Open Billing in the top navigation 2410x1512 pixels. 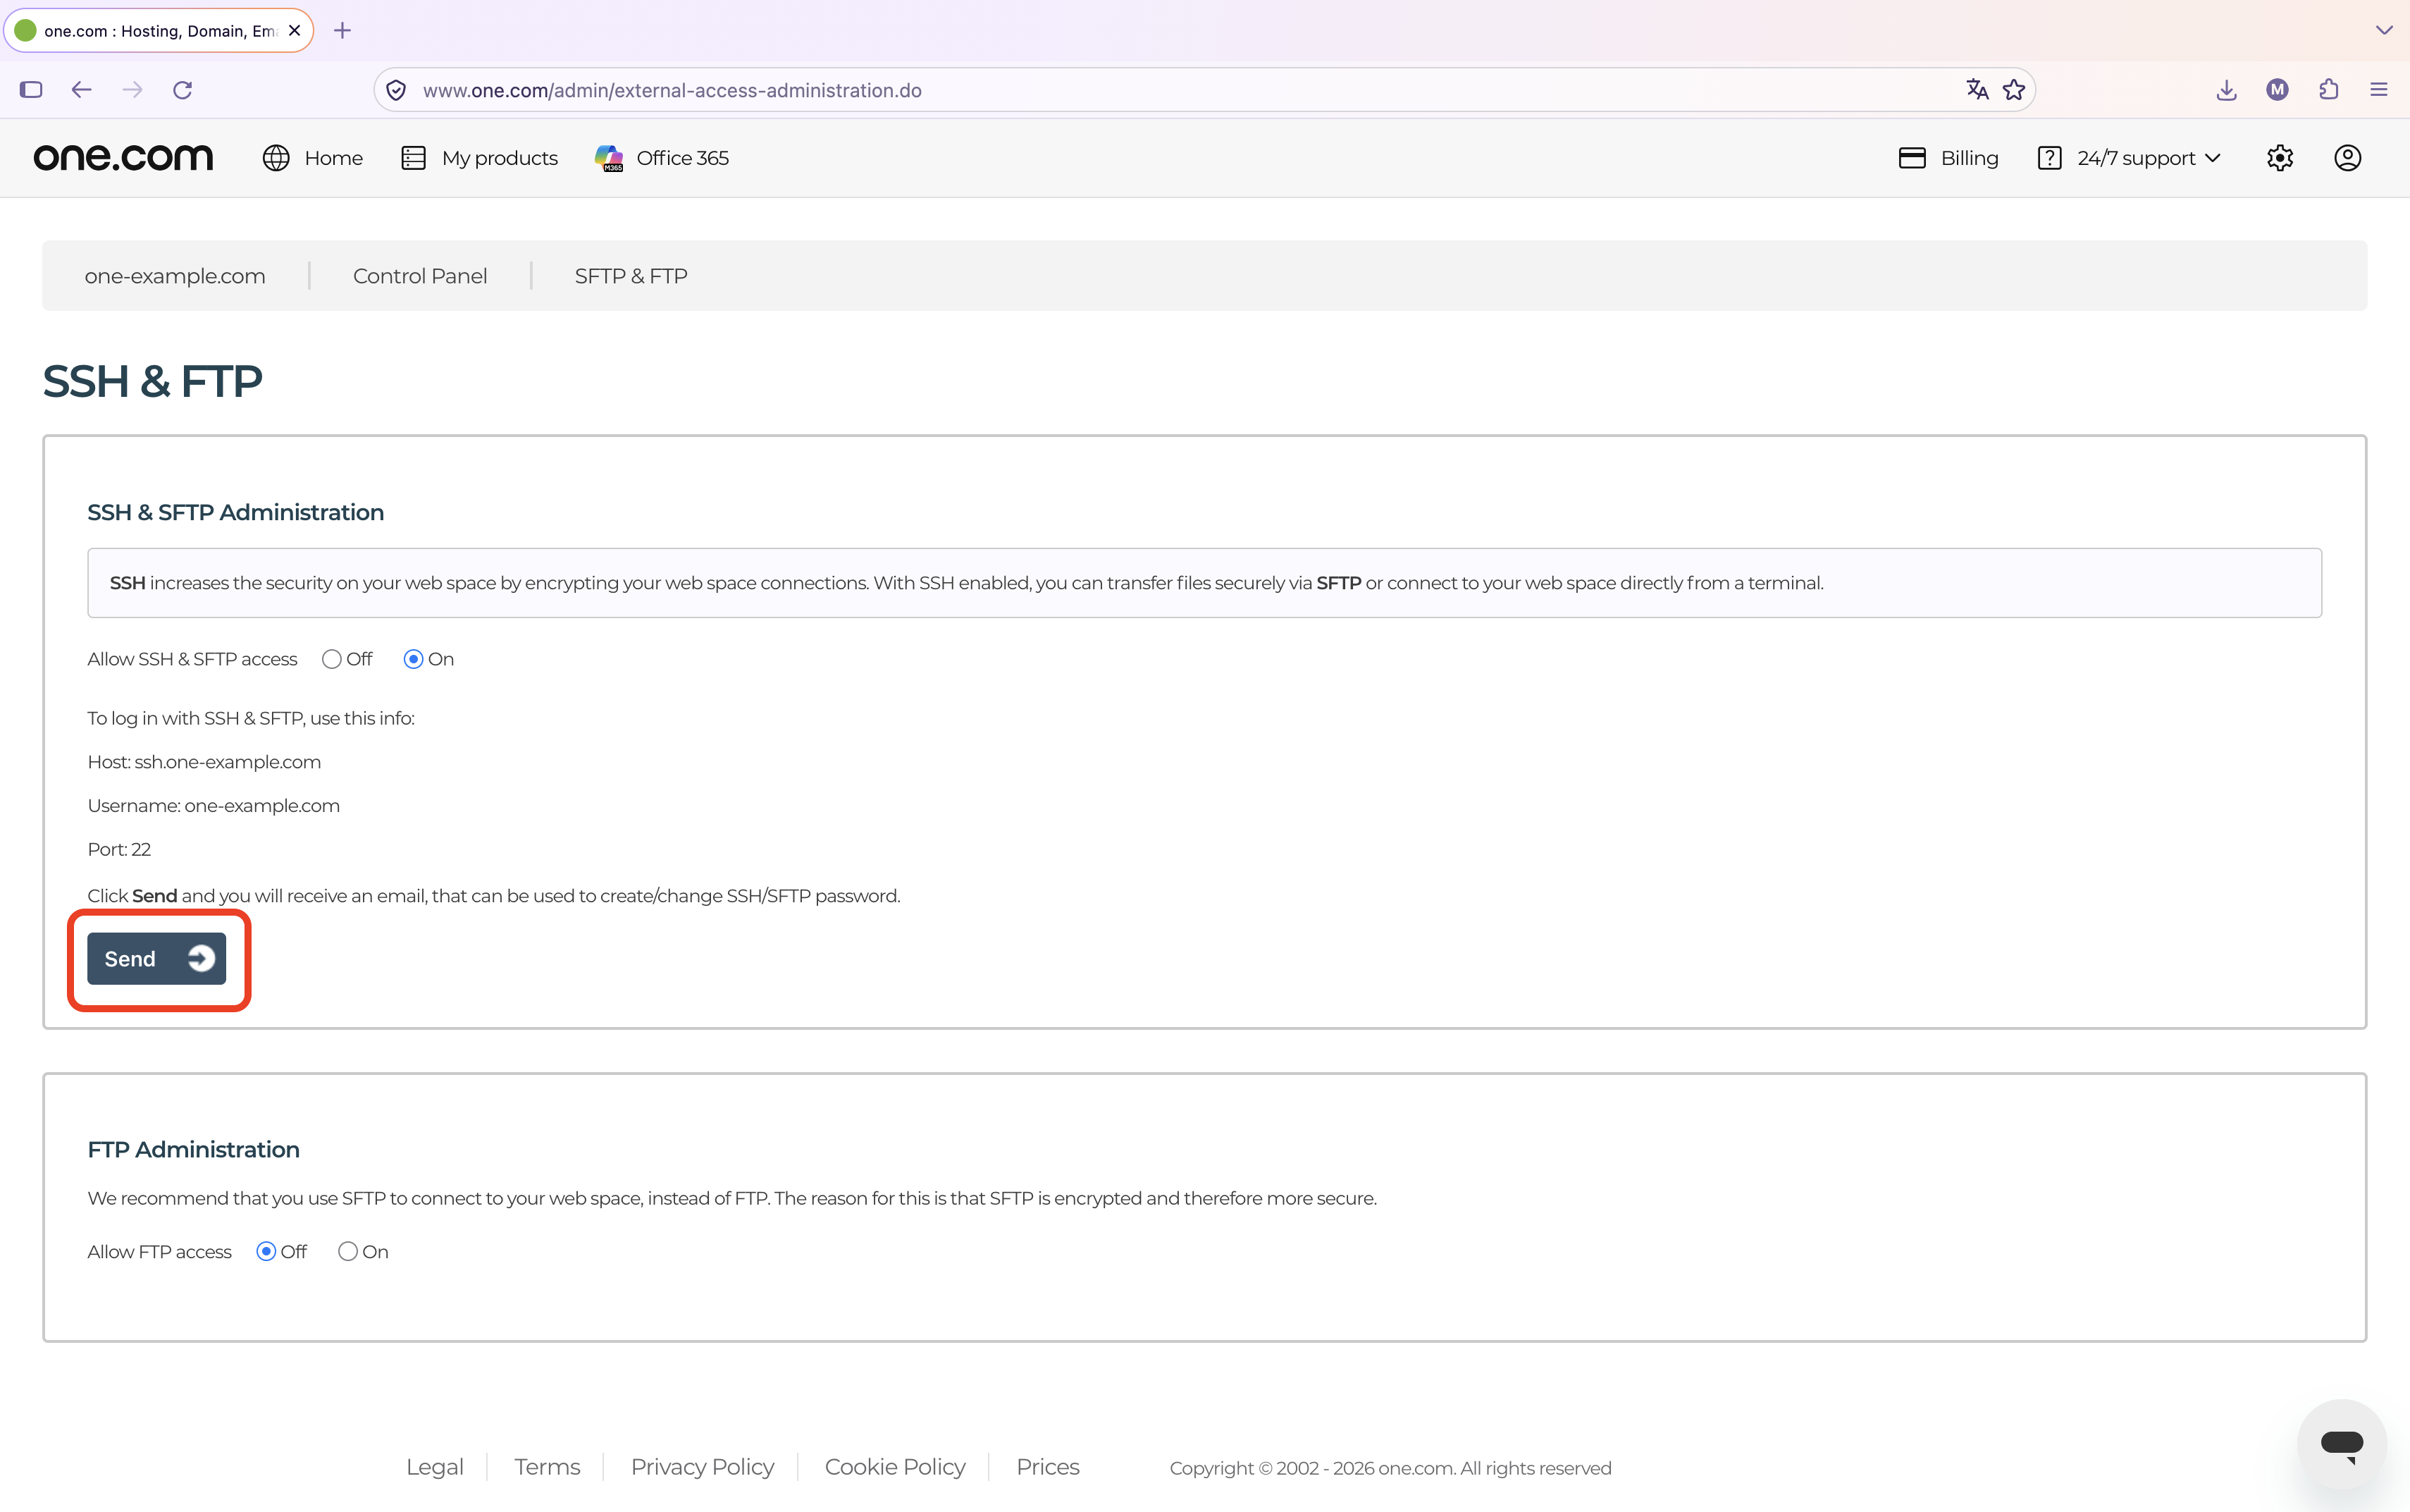1949,158
